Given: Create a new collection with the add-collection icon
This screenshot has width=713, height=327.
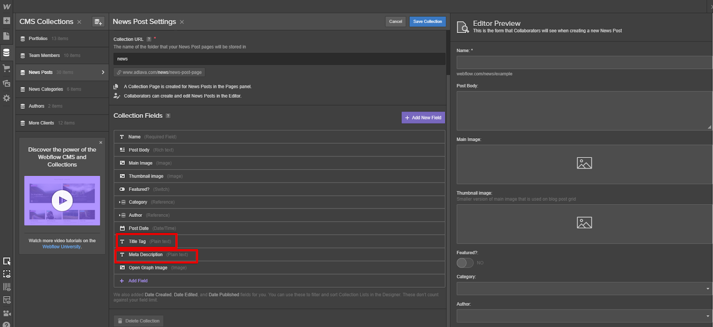Looking at the screenshot, I should click(x=98, y=21).
